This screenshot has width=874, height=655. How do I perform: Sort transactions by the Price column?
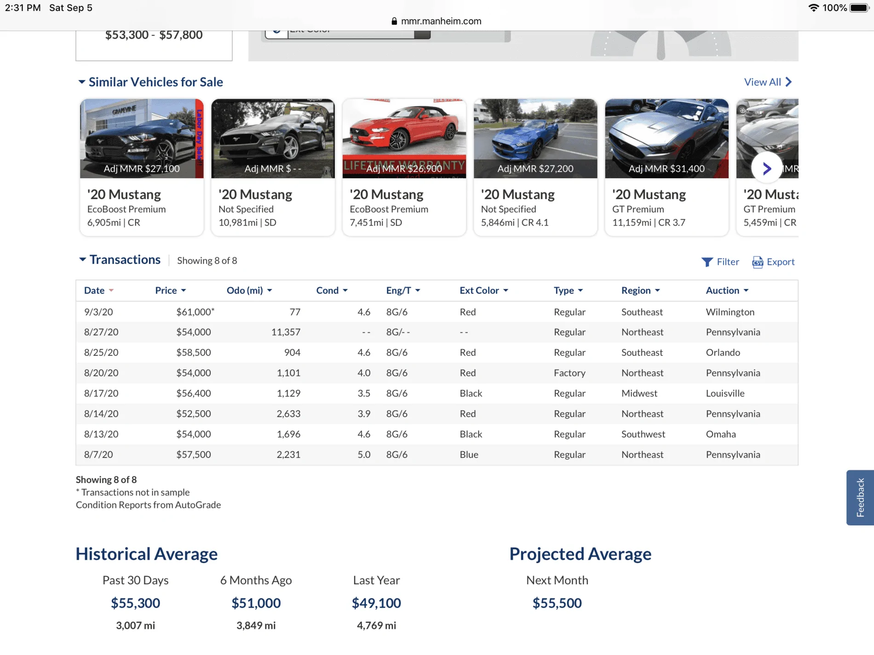pos(170,290)
